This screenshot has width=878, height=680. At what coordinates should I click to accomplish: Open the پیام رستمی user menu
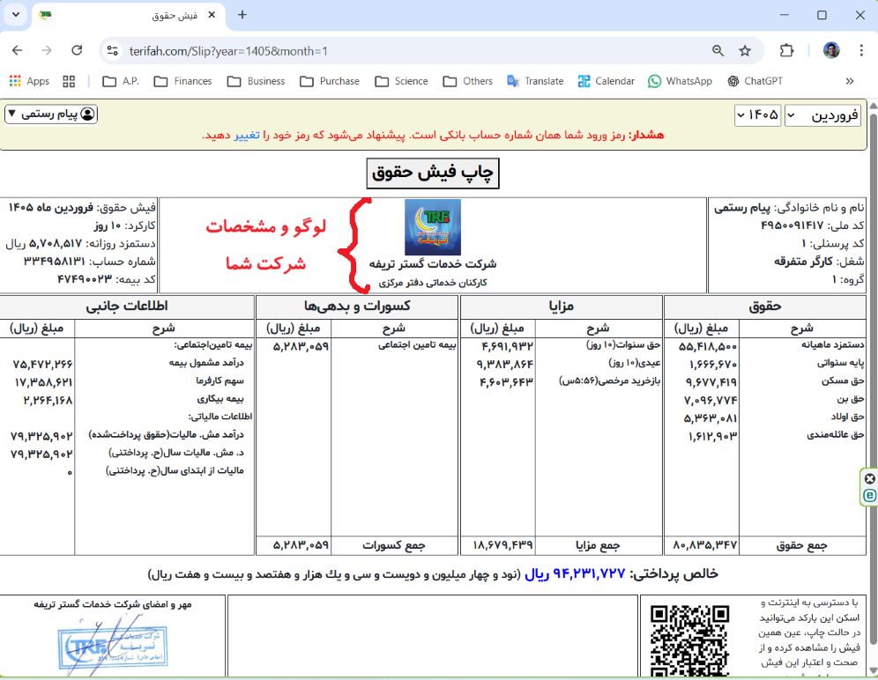pos(51,115)
